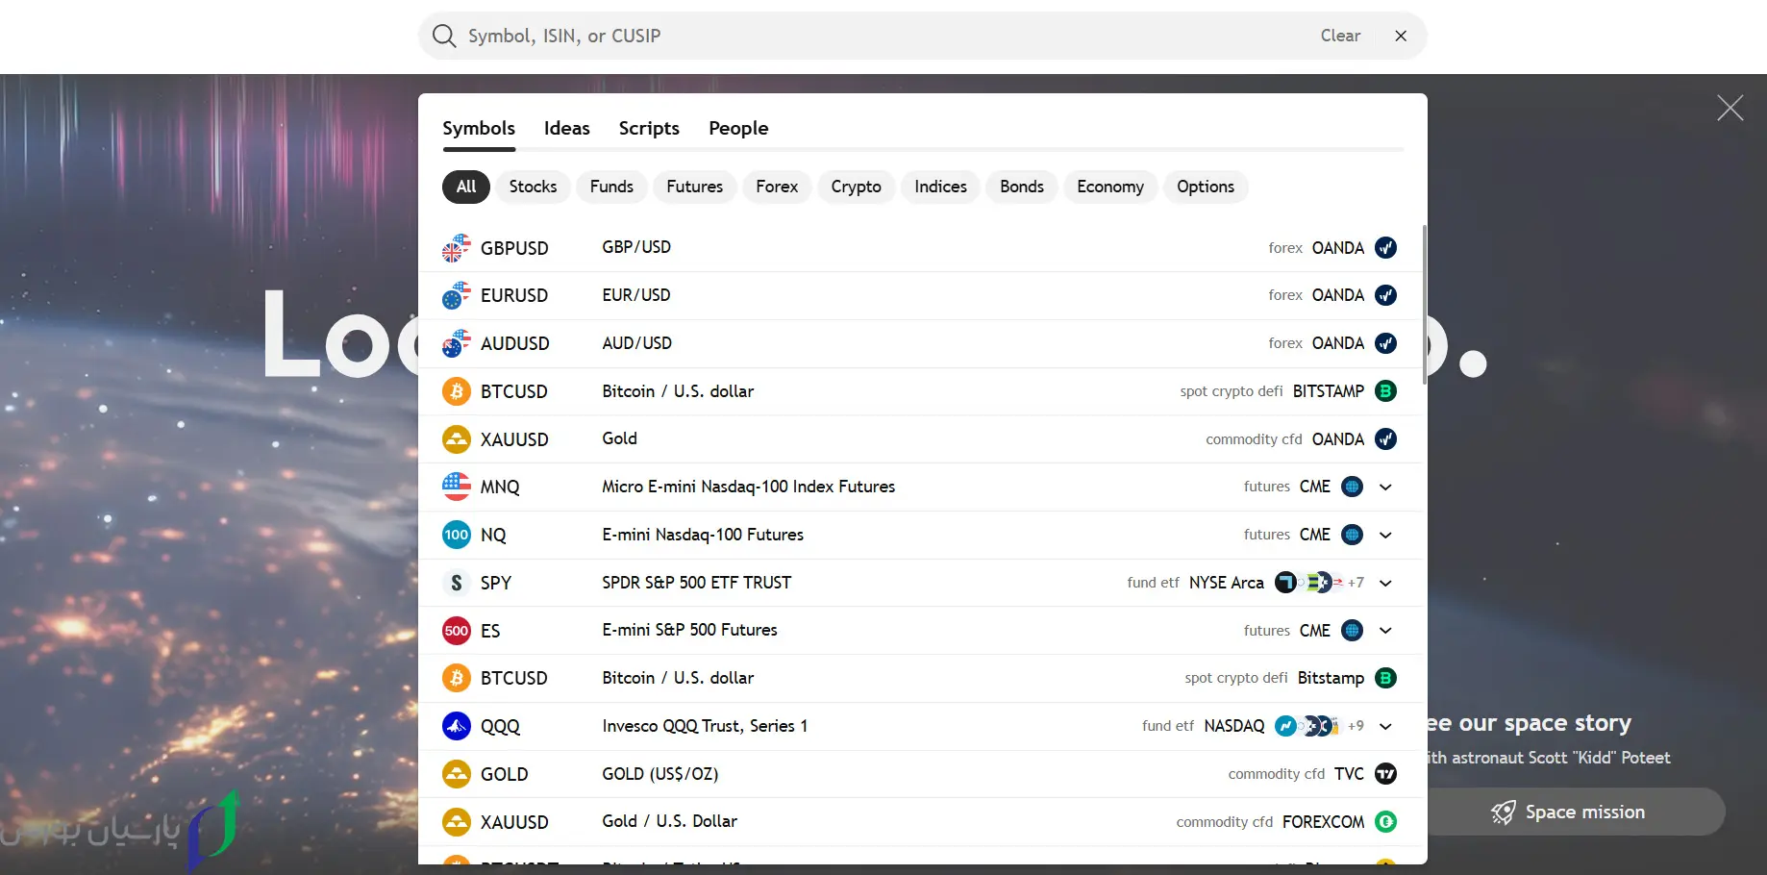Click the rocket icon on Space mission
The image size is (1767, 875).
(x=1504, y=812)
